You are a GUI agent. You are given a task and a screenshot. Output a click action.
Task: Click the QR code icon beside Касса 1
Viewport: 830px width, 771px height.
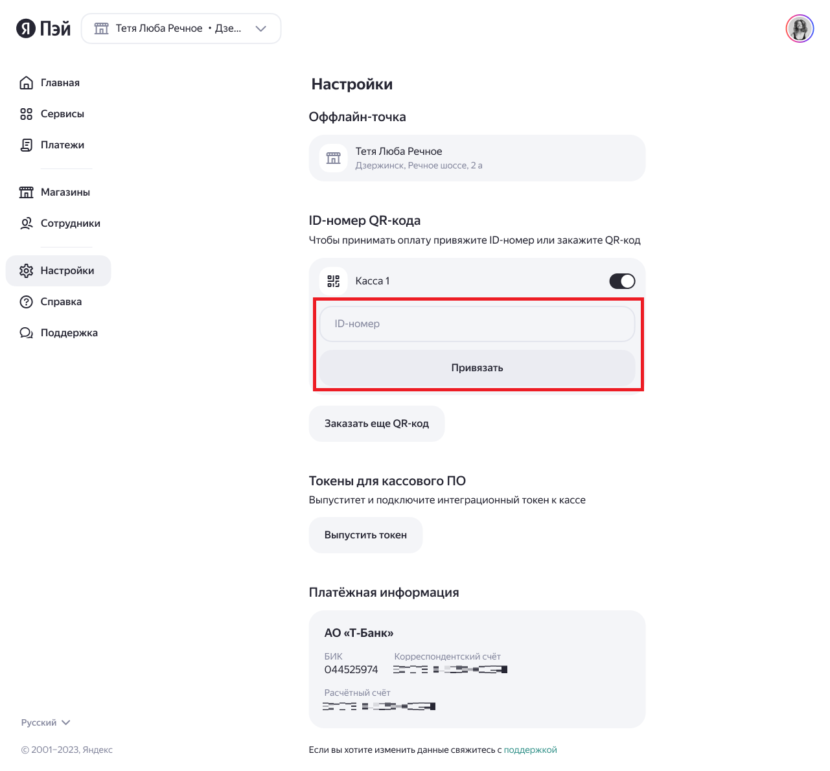[334, 281]
